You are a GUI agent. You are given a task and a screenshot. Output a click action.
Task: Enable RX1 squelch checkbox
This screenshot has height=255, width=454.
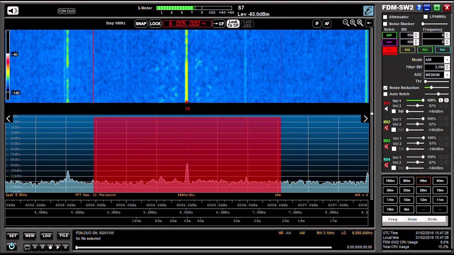394,111
